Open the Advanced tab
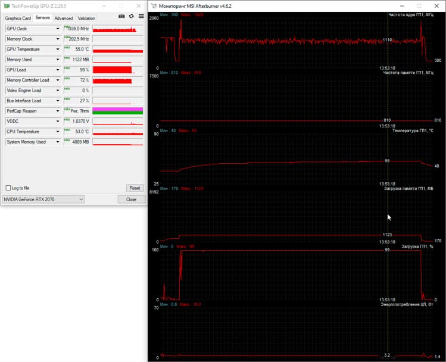The image size is (446, 362). pyautogui.click(x=64, y=18)
